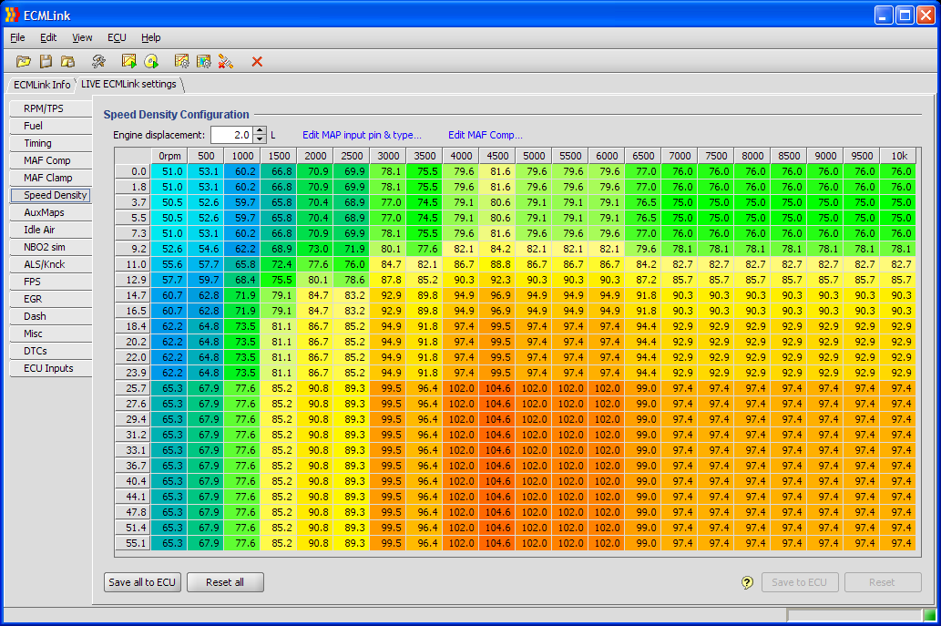Click the floppy disk save icon
The height and width of the screenshot is (626, 941).
point(46,61)
